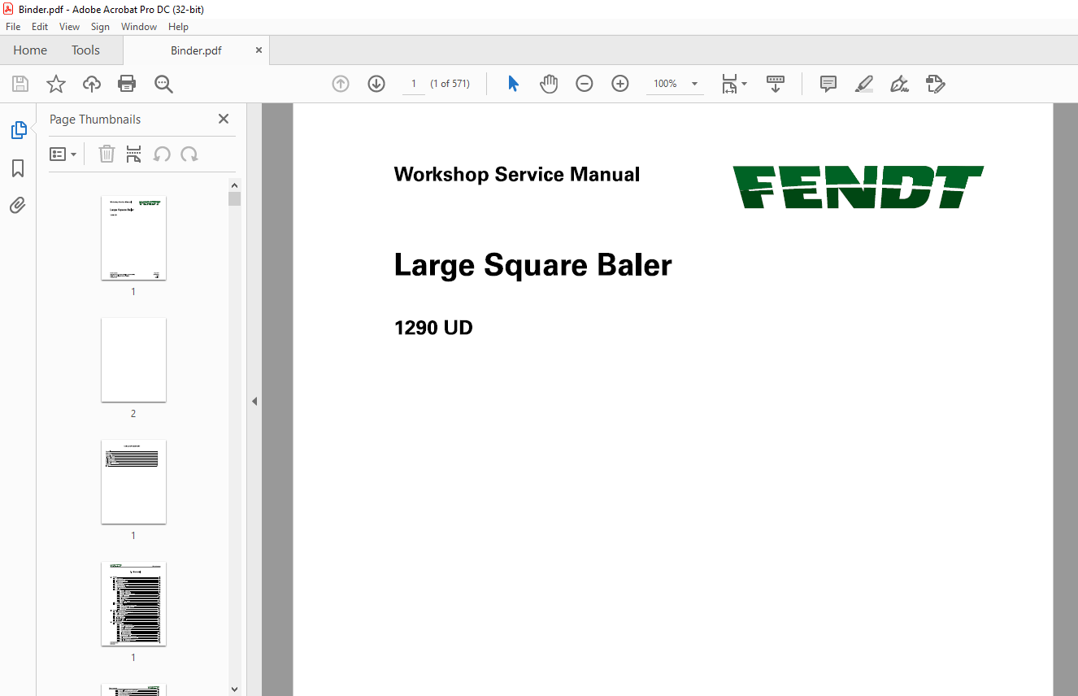Image resolution: width=1078 pixels, height=696 pixels.
Task: Open the Bookmarks sidebar icon
Action: [x=18, y=168]
